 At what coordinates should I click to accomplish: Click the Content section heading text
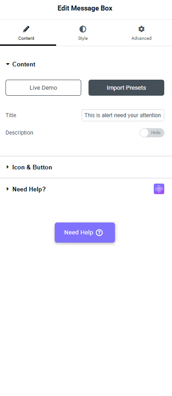[24, 65]
